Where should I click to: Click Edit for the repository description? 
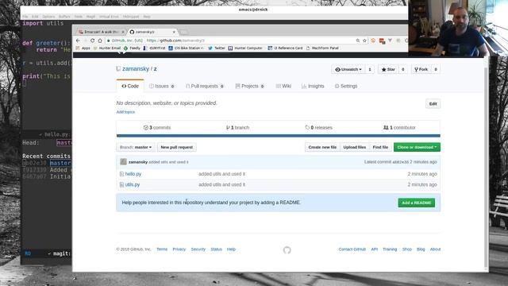click(x=433, y=104)
